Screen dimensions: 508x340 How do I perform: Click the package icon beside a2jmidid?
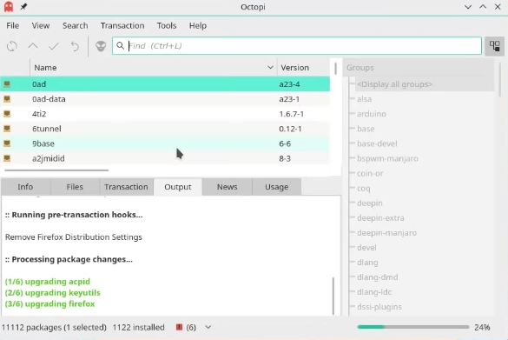[x=7, y=158]
